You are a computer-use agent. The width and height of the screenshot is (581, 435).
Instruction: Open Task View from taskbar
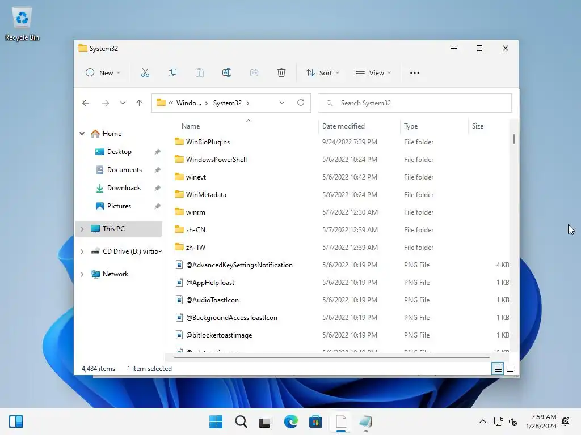(265, 421)
